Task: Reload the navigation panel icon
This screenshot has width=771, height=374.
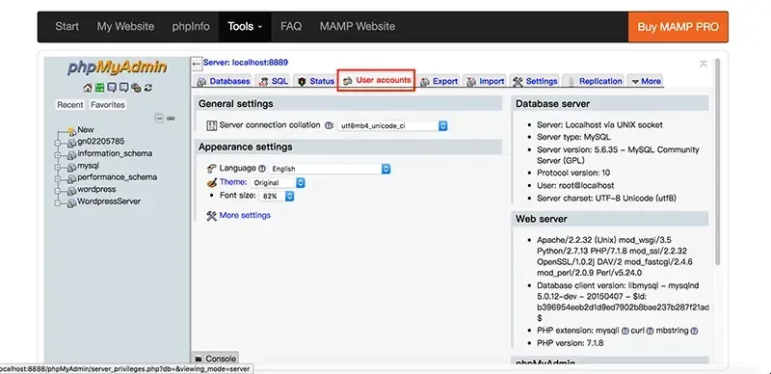Action: pos(148,88)
